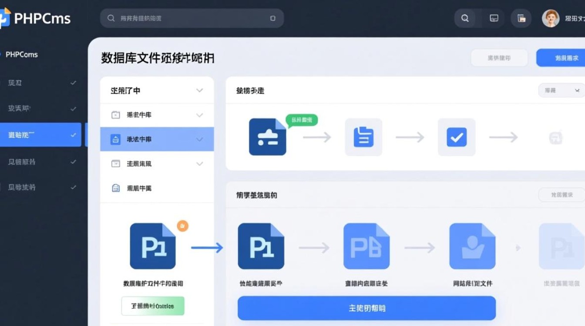Image resolution: width=585 pixels, height=326 pixels.
Task: Click the checkmark on the highlighted sidebar entry
Action: [73, 135]
